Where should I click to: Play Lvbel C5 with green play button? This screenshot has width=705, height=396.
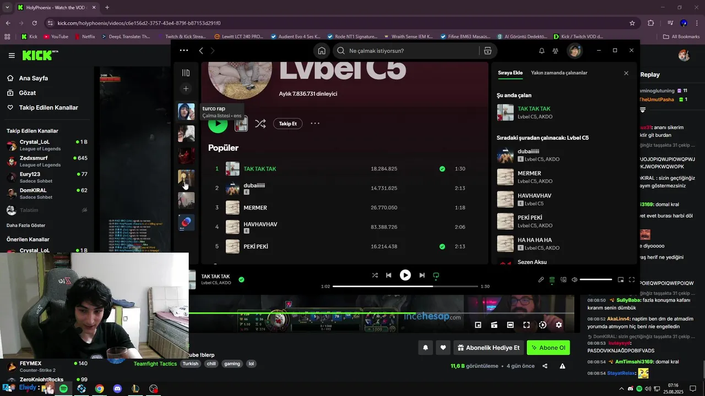pyautogui.click(x=218, y=124)
